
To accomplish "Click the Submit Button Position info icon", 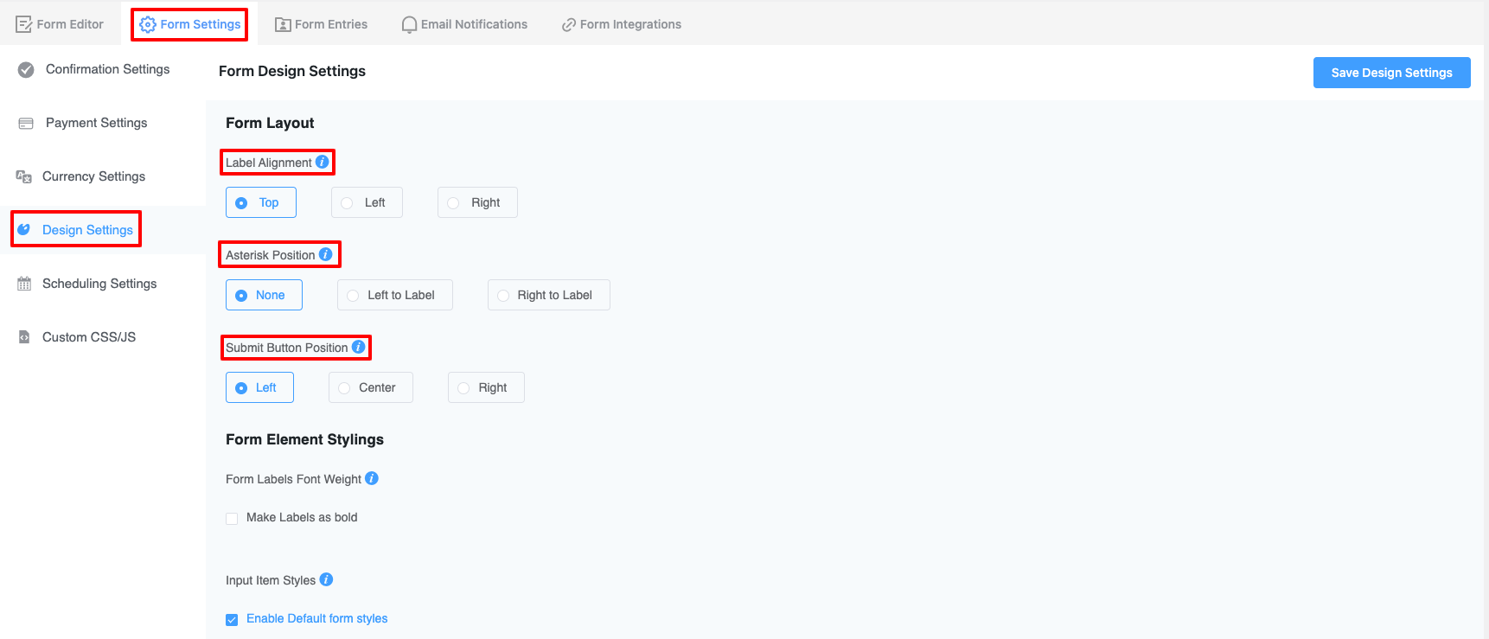I will pyautogui.click(x=358, y=347).
